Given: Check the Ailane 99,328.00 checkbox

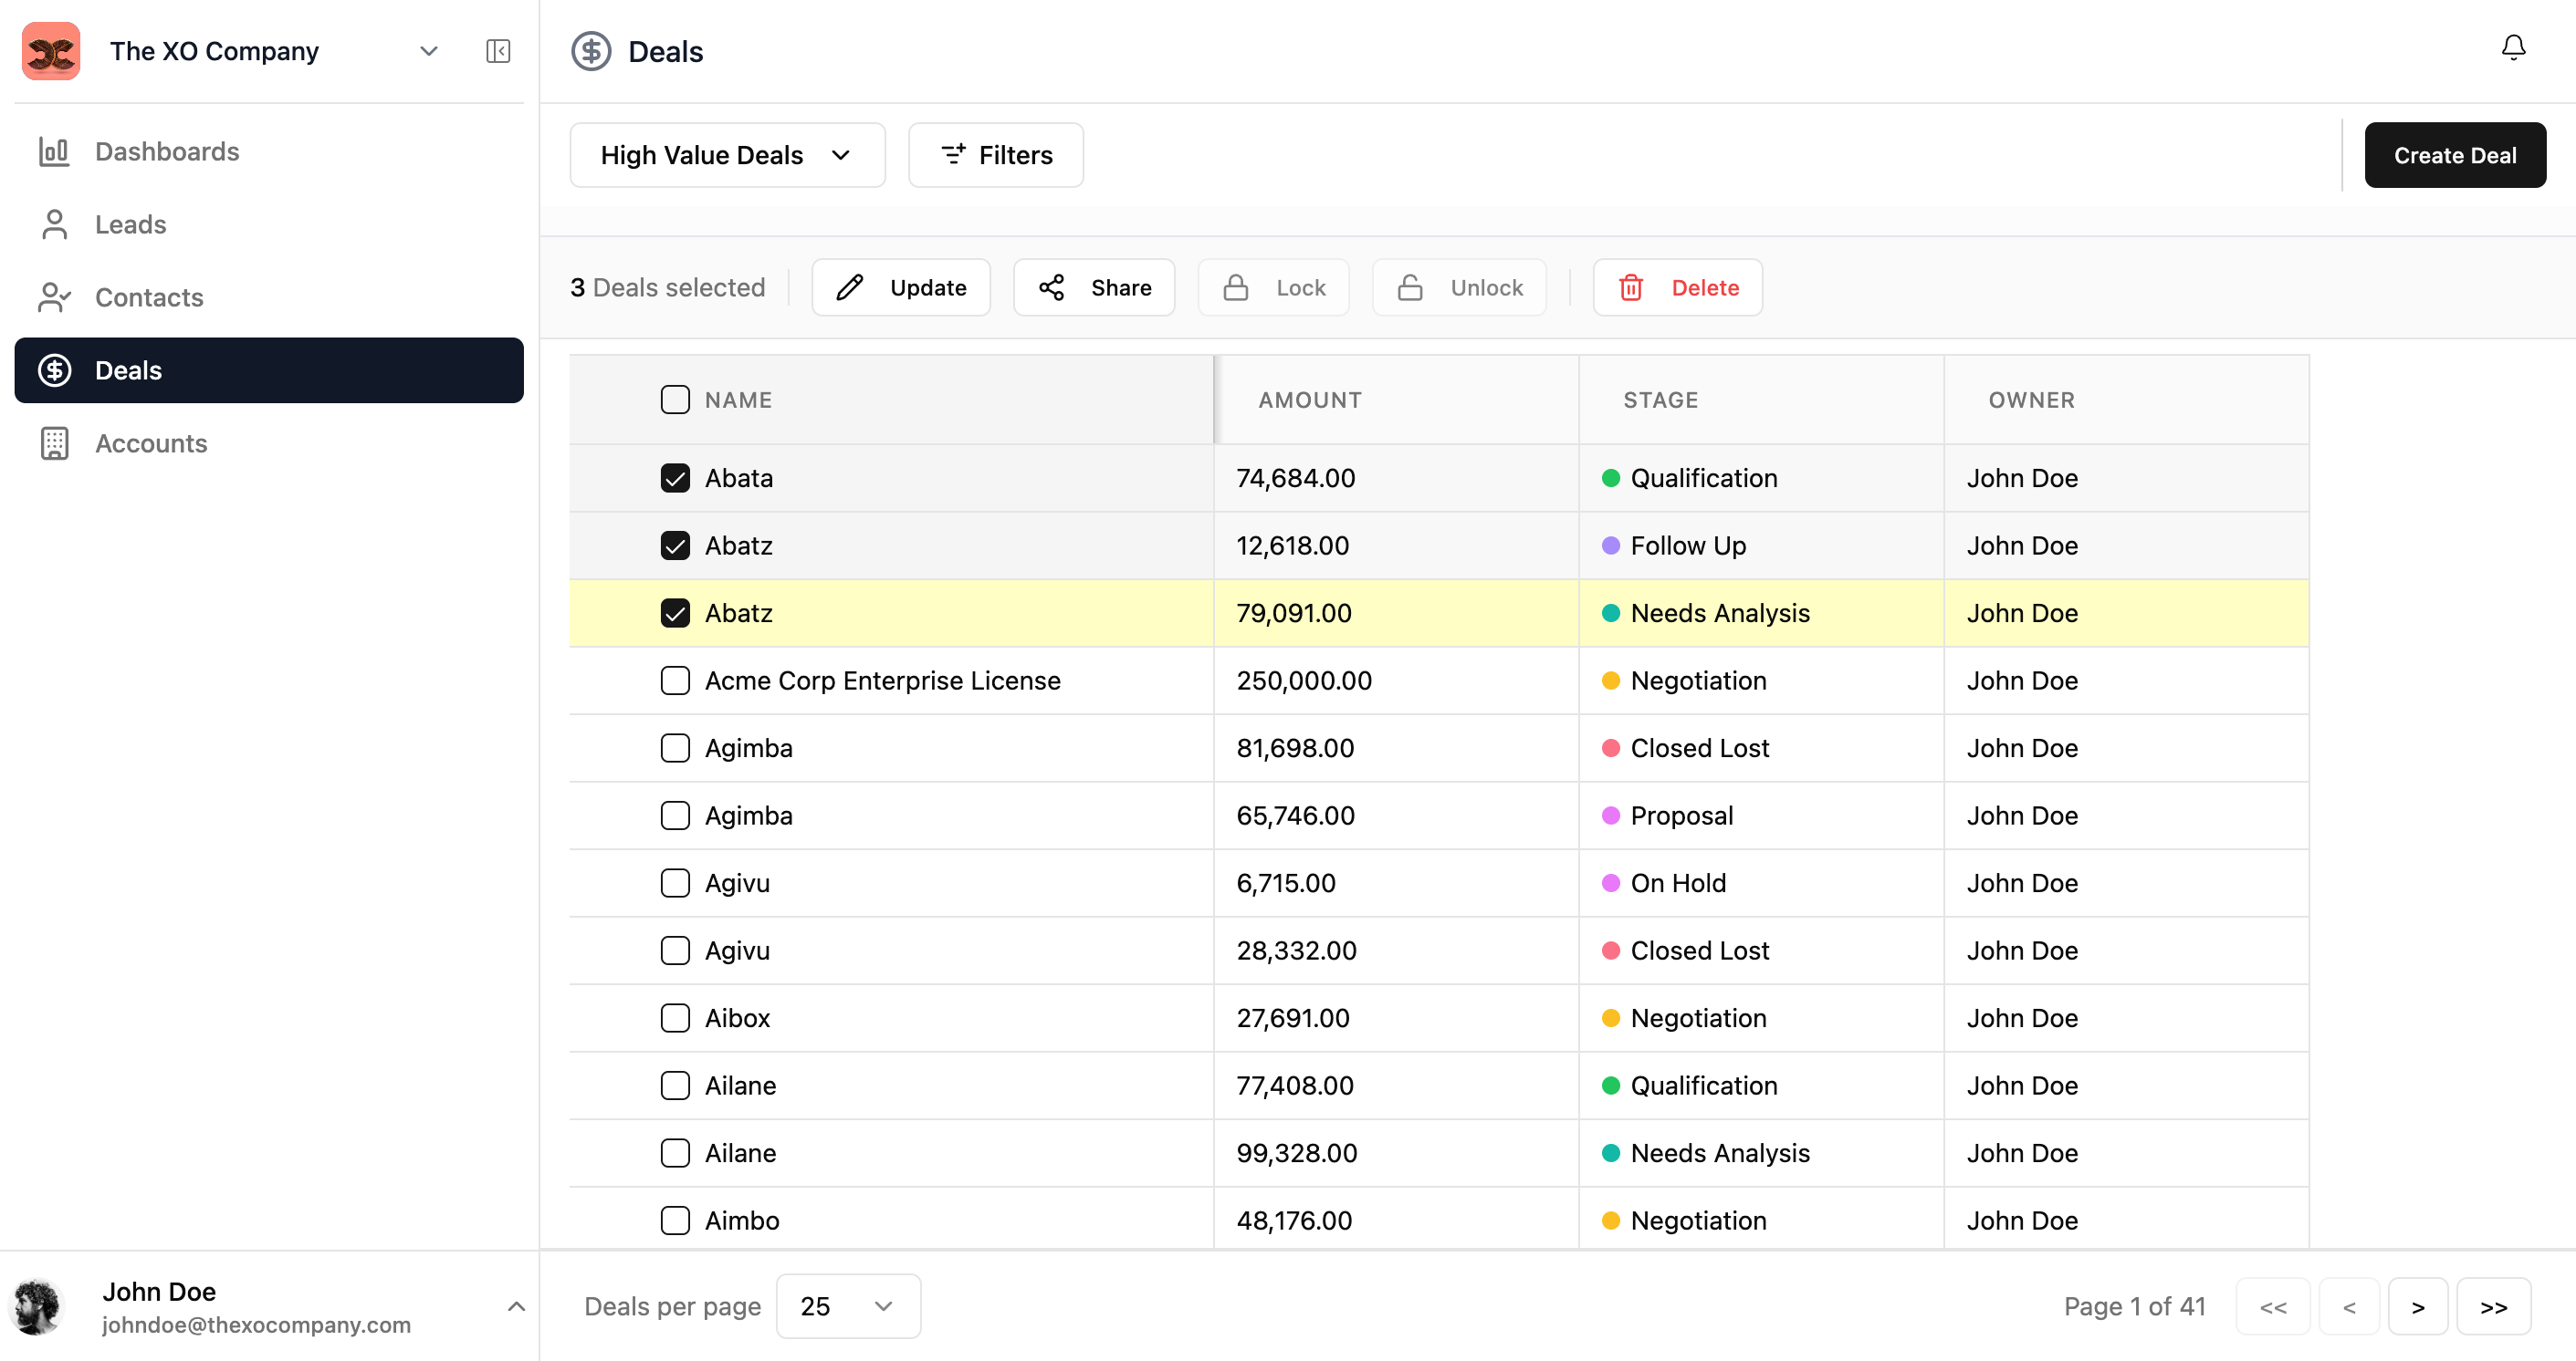Looking at the screenshot, I should coord(675,1152).
